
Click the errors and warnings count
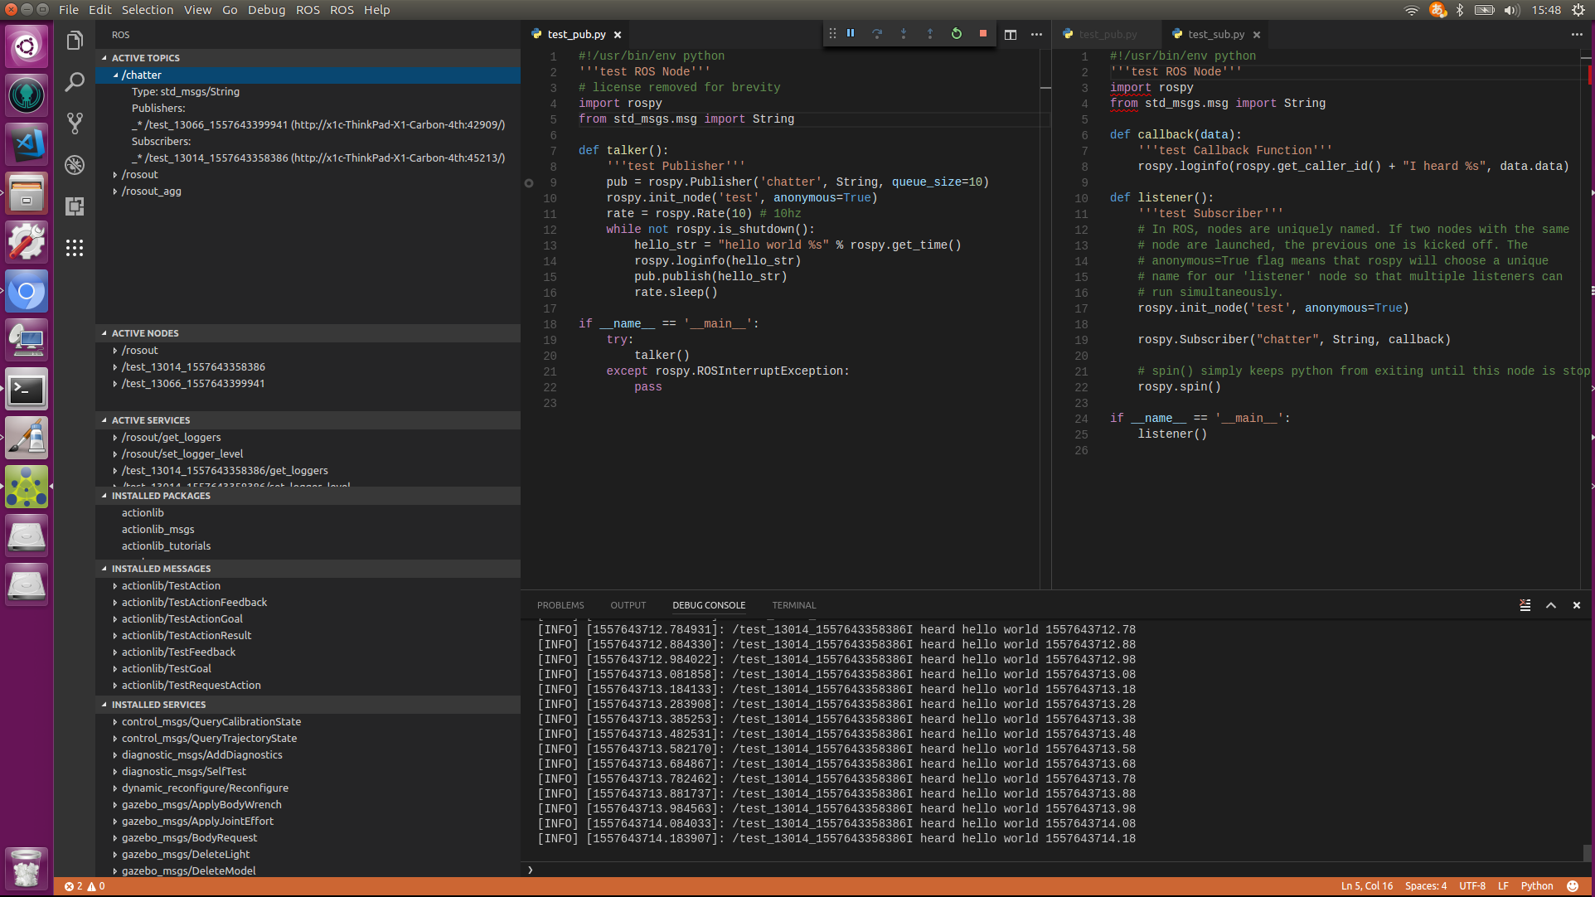tap(85, 886)
